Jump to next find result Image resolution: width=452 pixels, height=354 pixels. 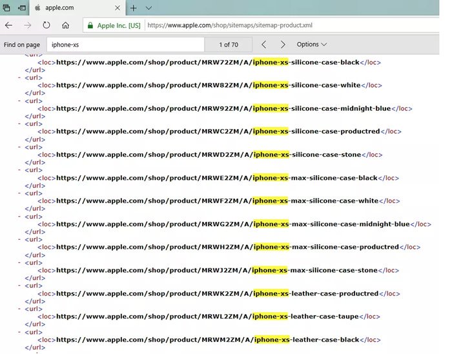tap(283, 44)
